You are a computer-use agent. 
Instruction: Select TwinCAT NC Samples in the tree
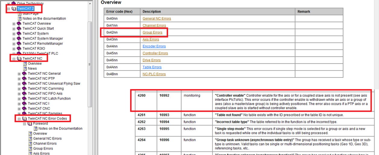click(45, 114)
